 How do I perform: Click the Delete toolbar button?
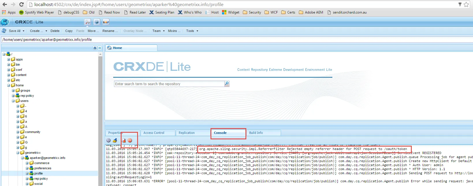[x=55, y=31]
